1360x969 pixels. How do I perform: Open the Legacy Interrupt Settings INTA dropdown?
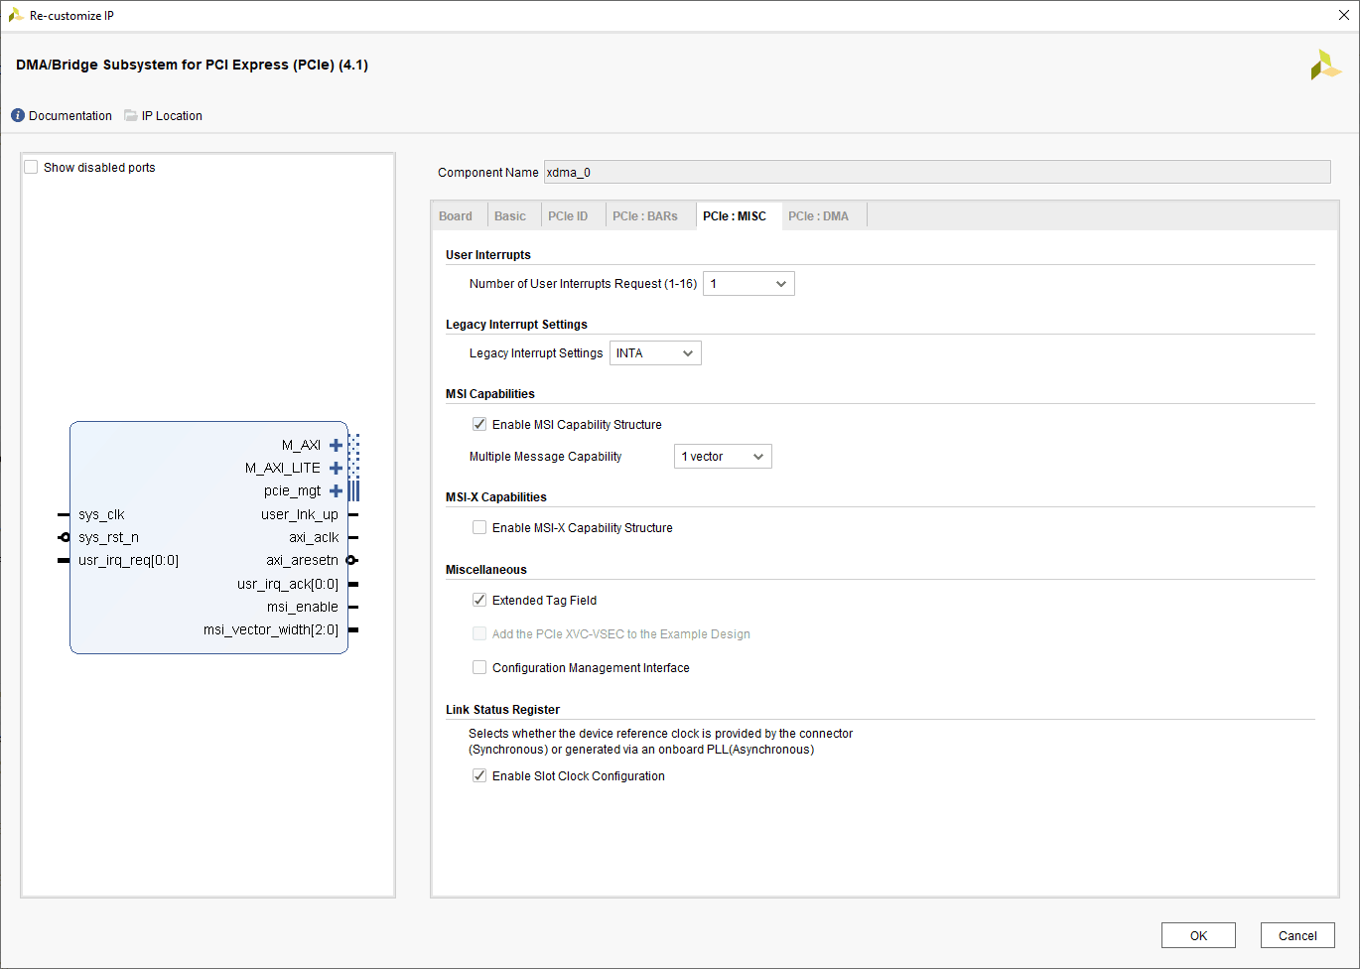click(x=655, y=353)
